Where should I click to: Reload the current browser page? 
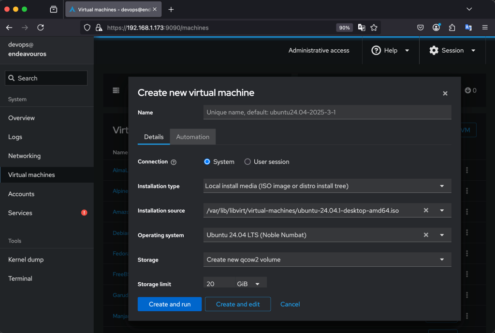41,28
